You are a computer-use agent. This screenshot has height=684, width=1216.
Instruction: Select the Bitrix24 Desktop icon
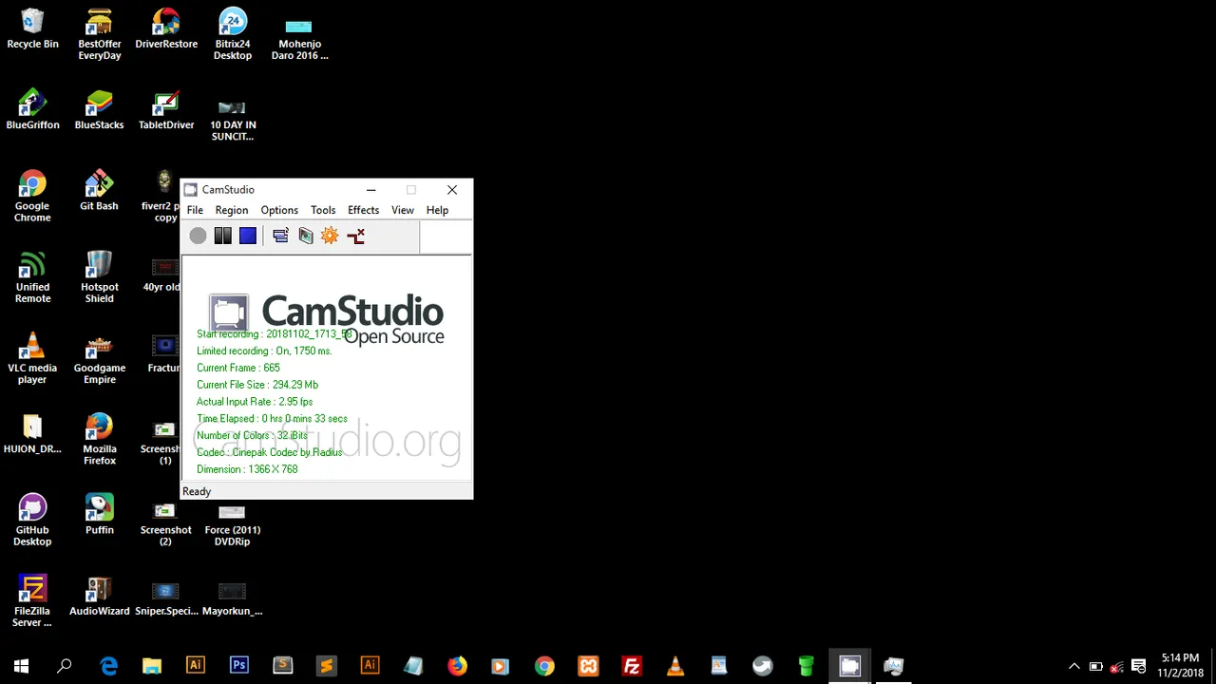(233, 34)
